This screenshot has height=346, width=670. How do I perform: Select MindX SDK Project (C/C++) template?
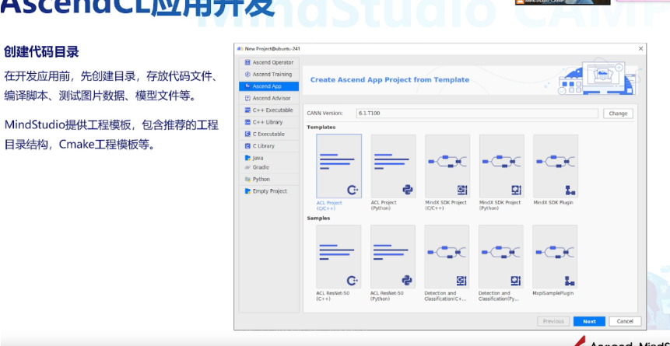point(447,166)
